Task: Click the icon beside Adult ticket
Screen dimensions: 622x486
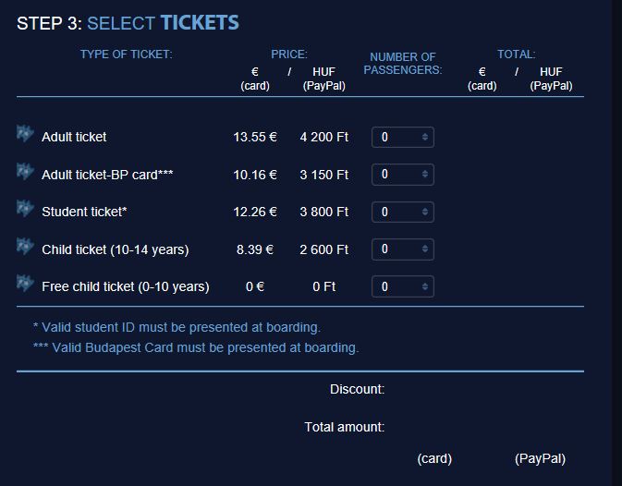Action: point(25,134)
